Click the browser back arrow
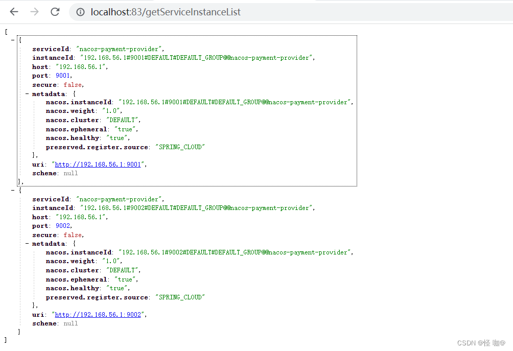 tap(14, 12)
